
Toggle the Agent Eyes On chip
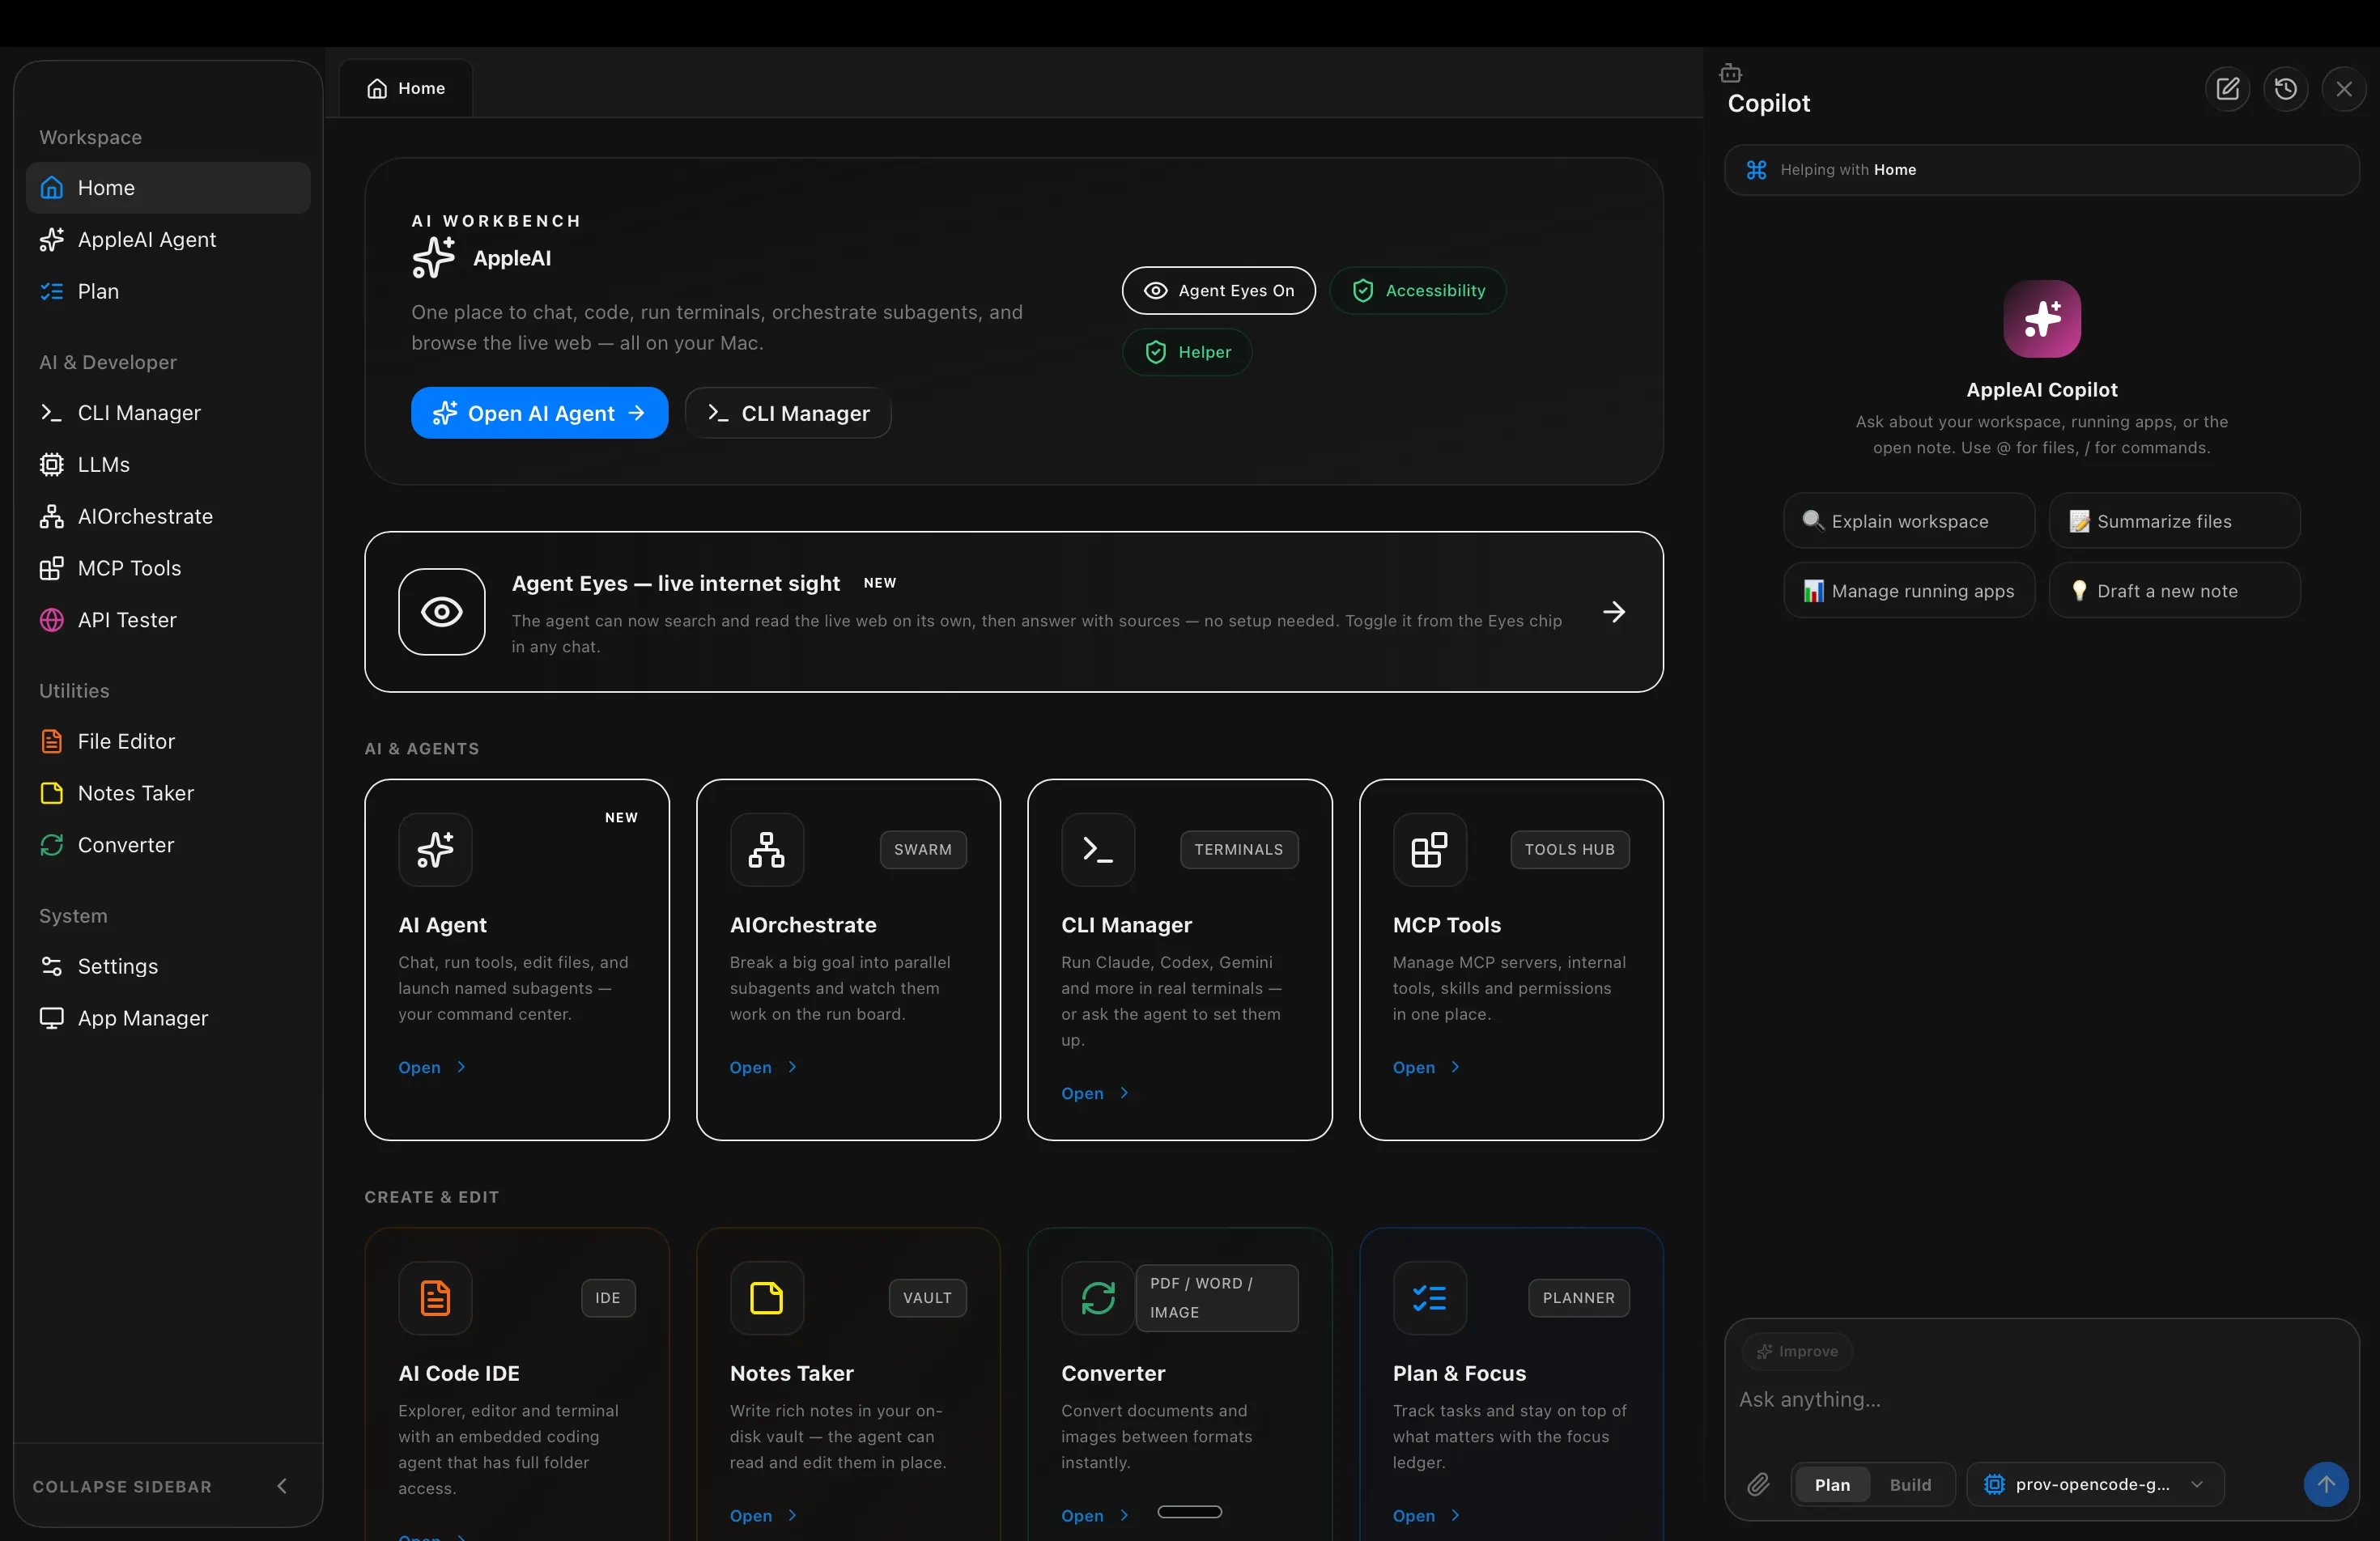point(1218,290)
